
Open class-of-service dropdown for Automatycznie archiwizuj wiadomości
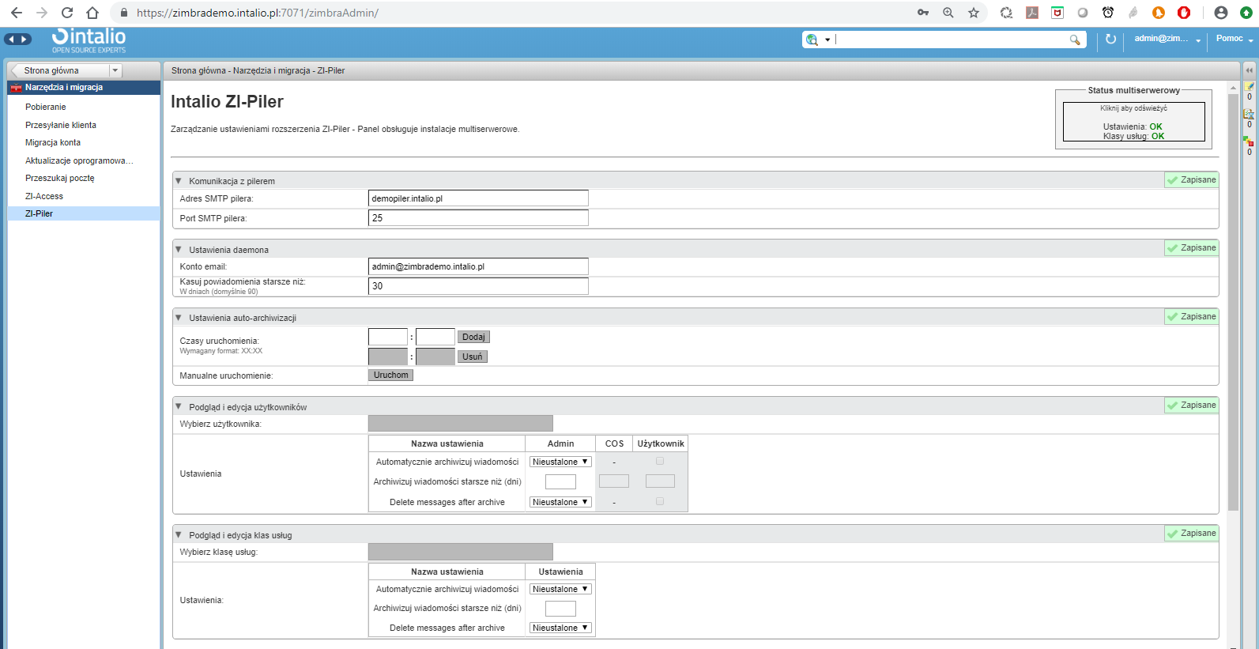point(560,589)
